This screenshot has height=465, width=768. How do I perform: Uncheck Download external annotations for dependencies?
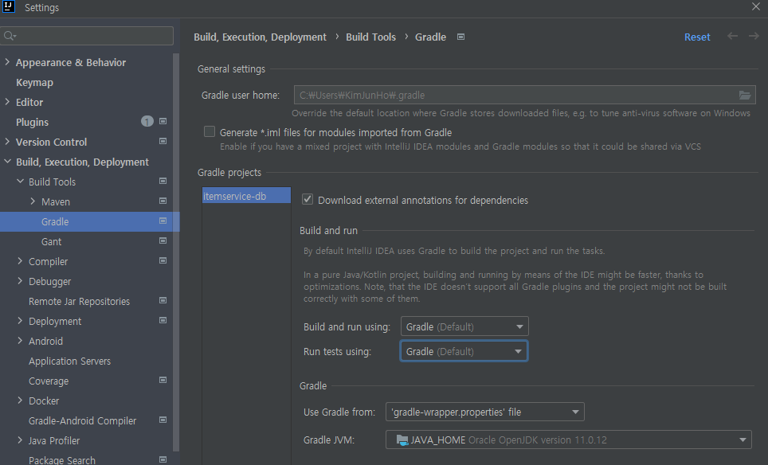point(307,199)
